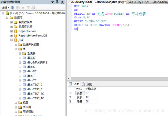Select the dbo.S table icon

(x=24, y=67)
